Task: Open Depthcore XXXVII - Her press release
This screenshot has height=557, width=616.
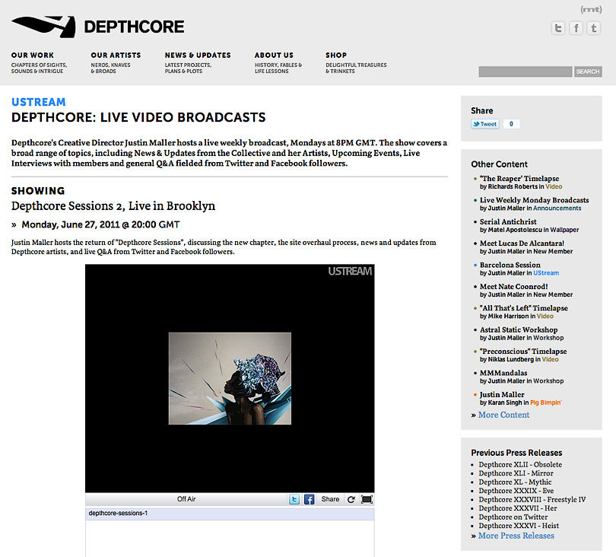Action: [x=518, y=508]
